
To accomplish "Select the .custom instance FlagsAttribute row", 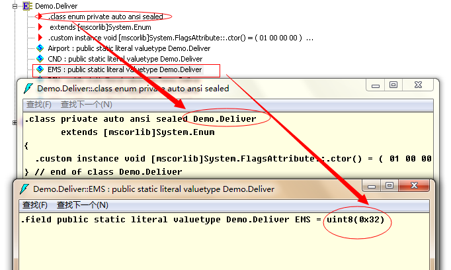I will point(181,38).
